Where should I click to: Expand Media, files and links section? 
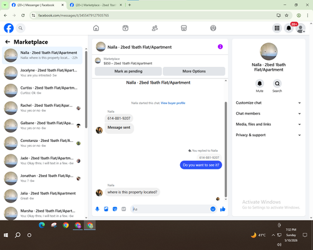click(269, 124)
